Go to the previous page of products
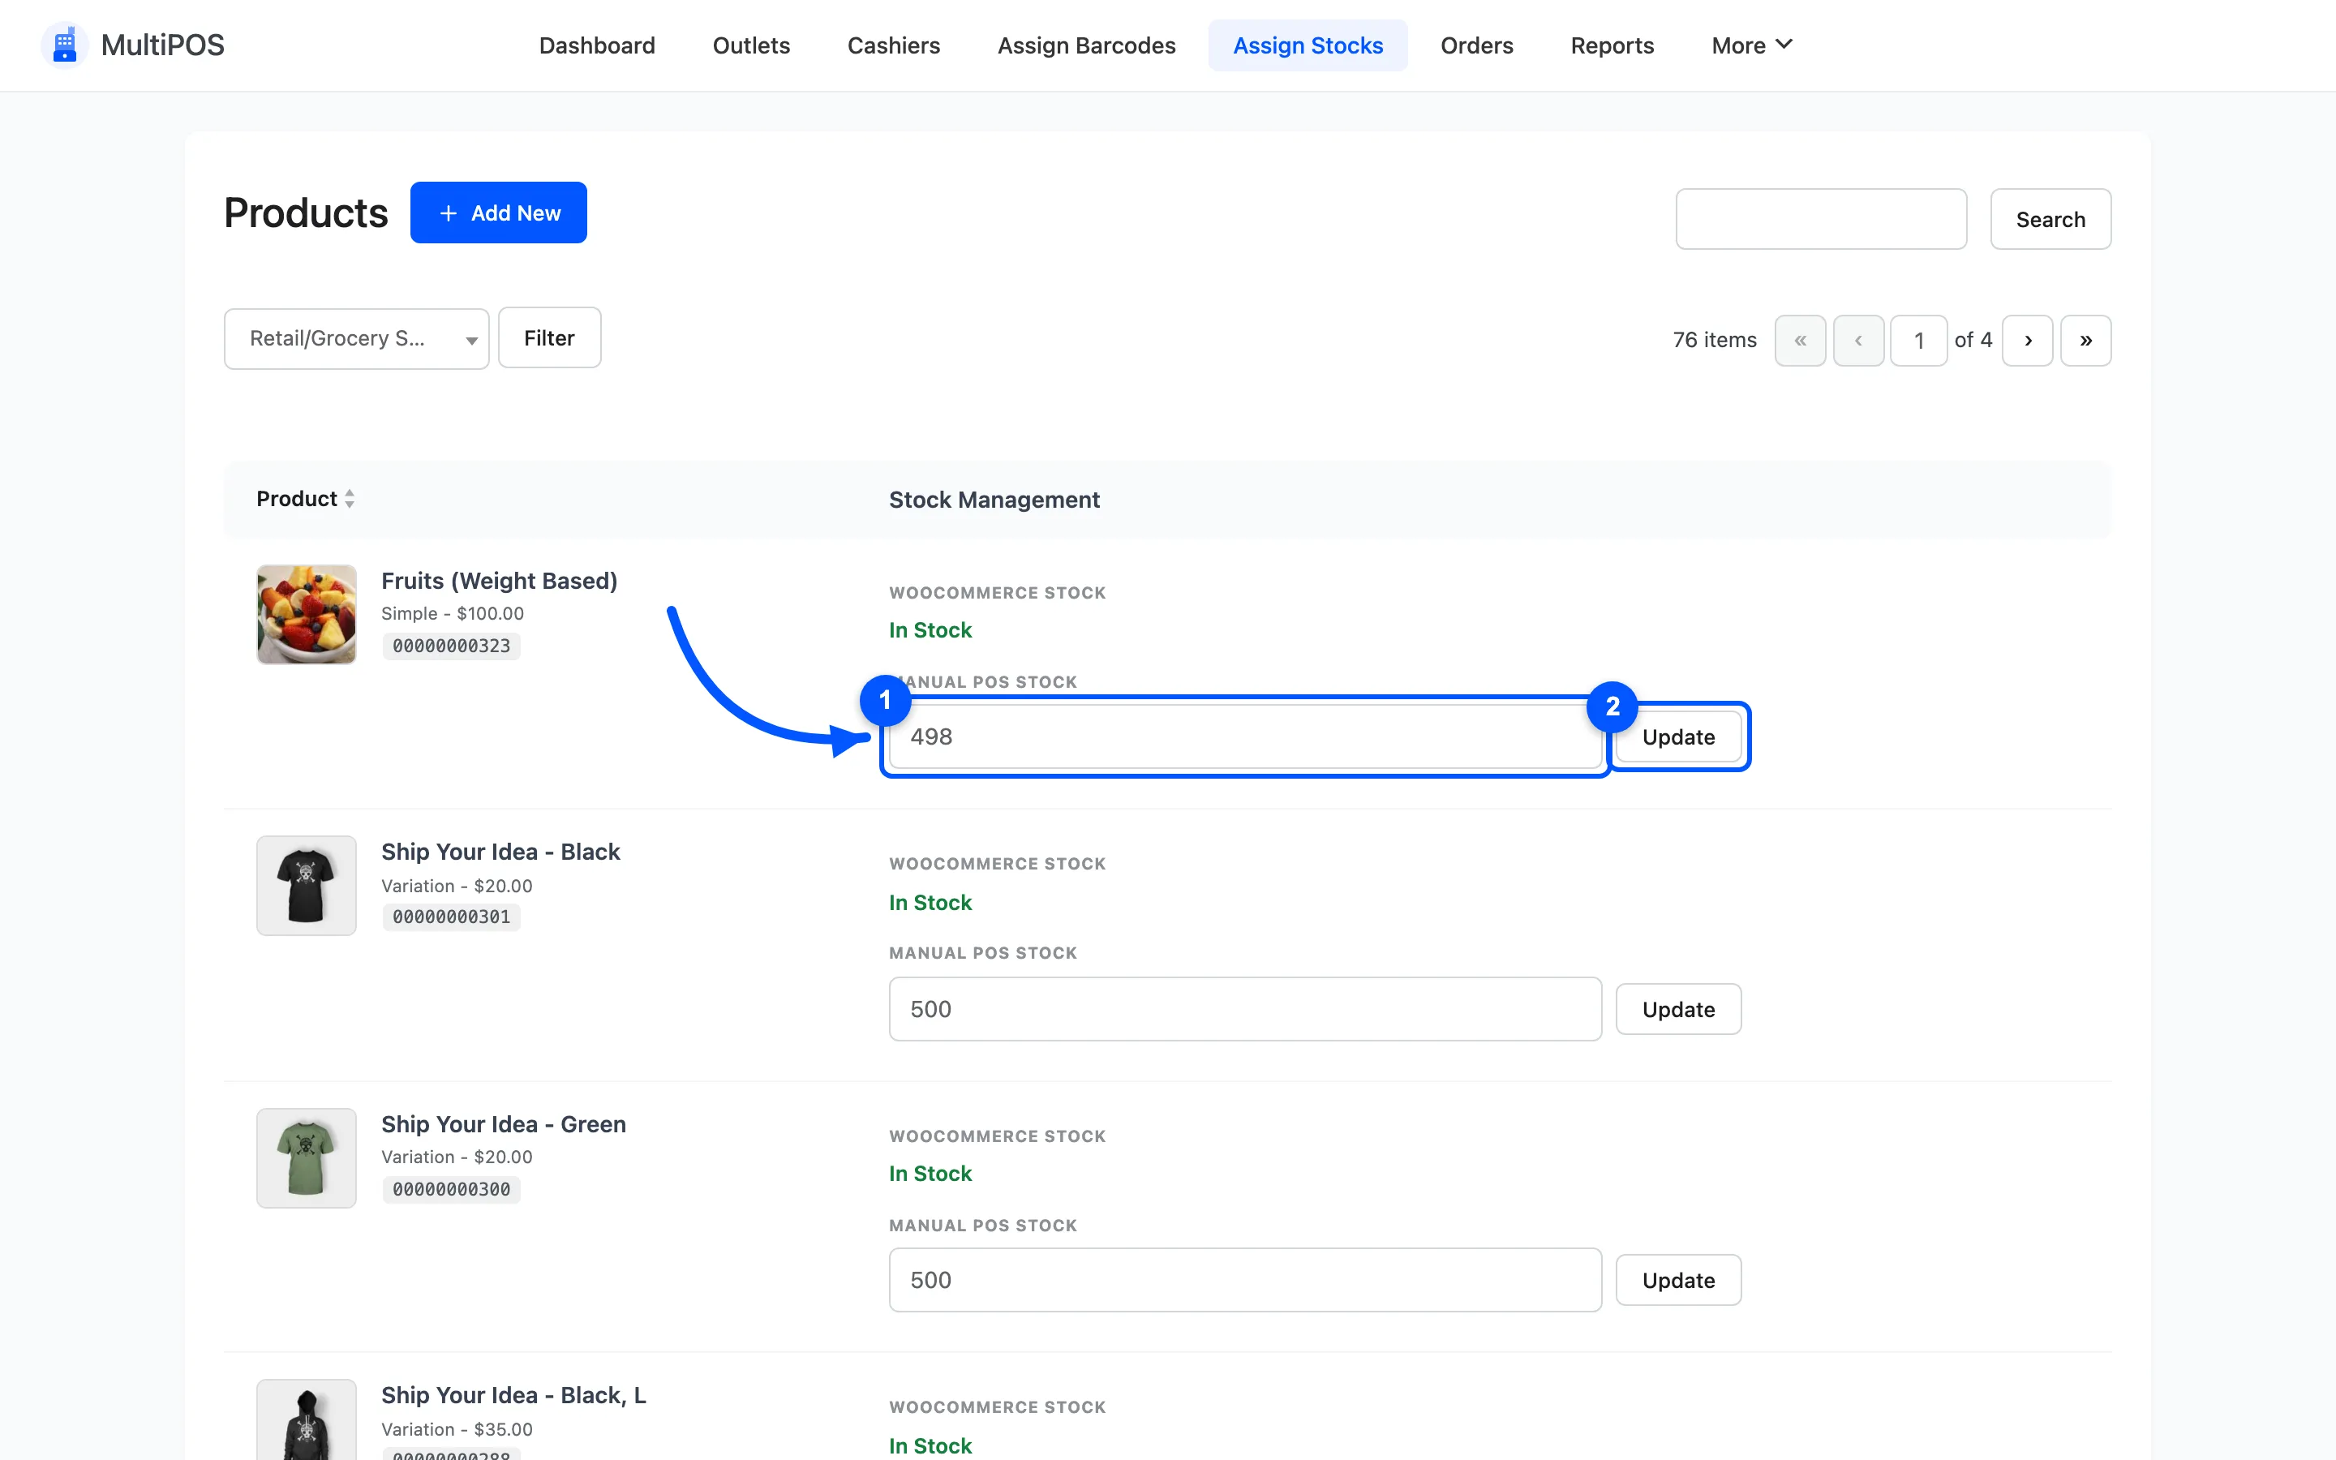The image size is (2336, 1460). 1858,341
